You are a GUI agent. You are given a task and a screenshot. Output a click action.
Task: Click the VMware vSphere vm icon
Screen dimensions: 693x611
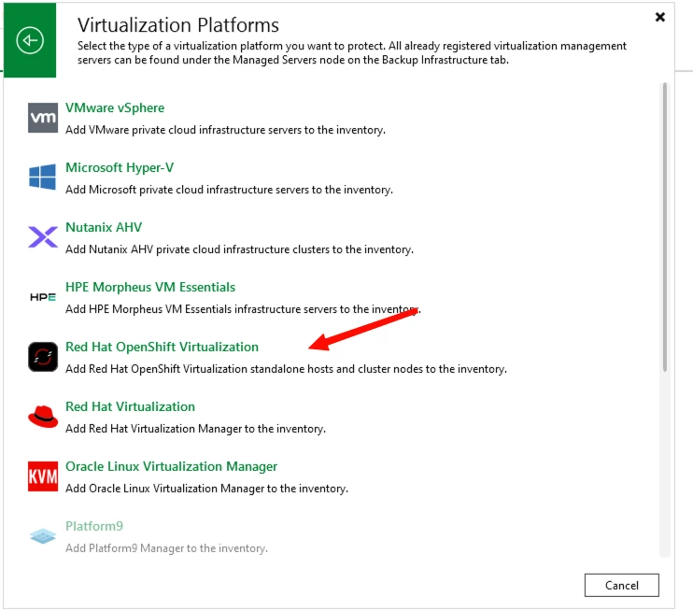[x=43, y=118]
